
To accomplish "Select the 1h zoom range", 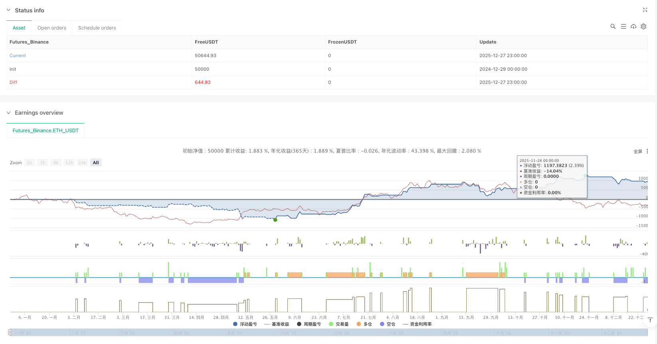I will (30, 163).
